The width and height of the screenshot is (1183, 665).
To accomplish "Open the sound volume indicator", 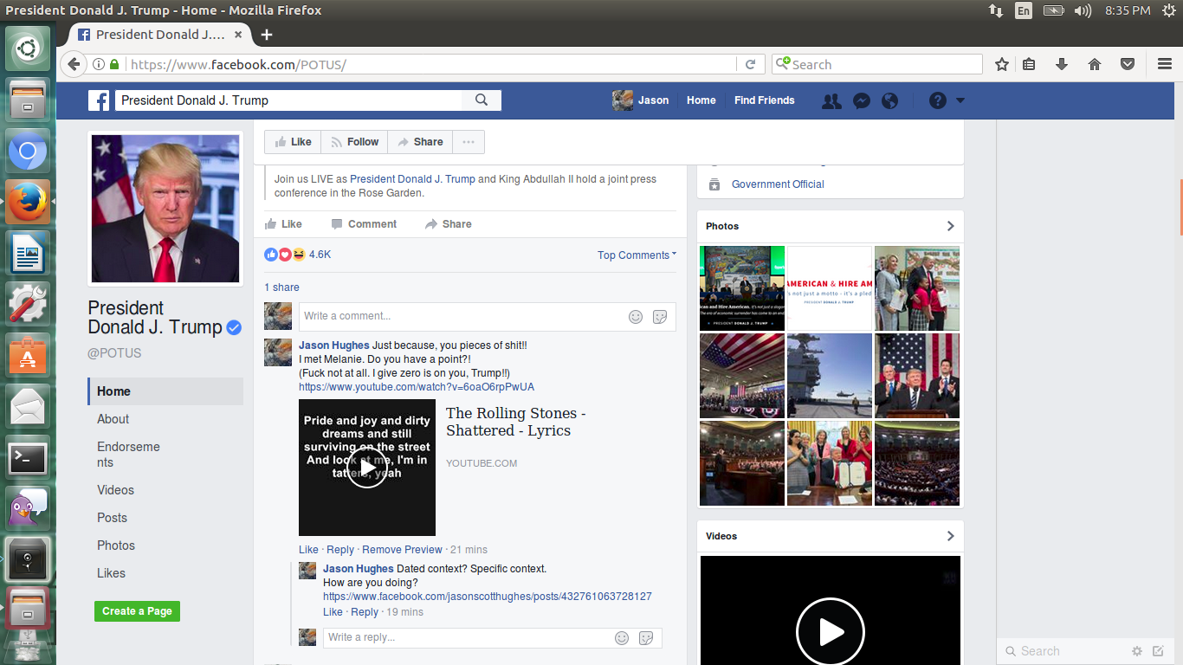I will pos(1083,10).
